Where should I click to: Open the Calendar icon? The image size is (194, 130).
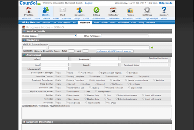pyautogui.click(x=113, y=10)
